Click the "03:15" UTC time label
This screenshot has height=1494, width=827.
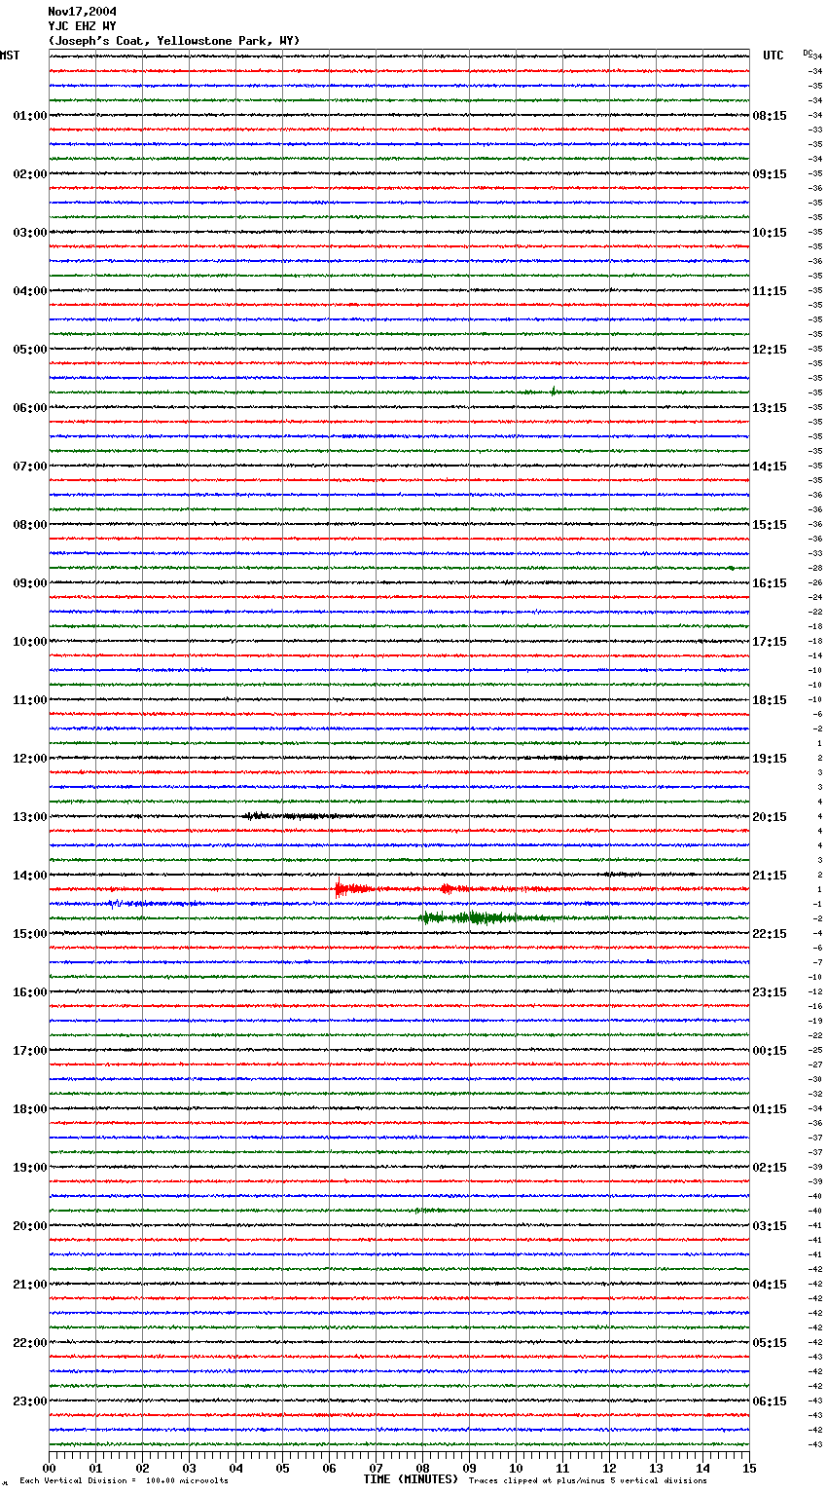tap(770, 1226)
